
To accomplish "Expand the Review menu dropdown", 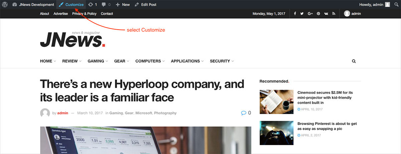I will pos(72,61).
